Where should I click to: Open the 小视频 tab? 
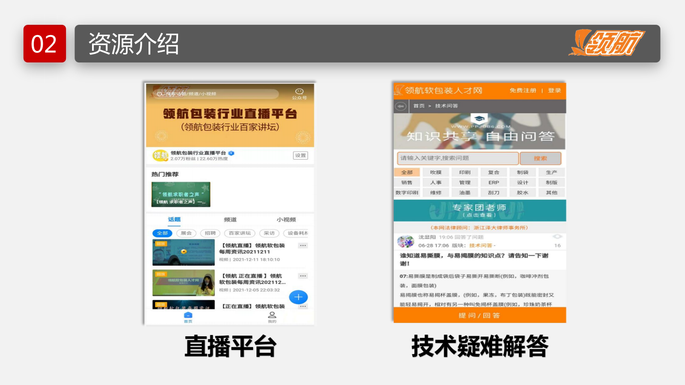click(x=286, y=220)
